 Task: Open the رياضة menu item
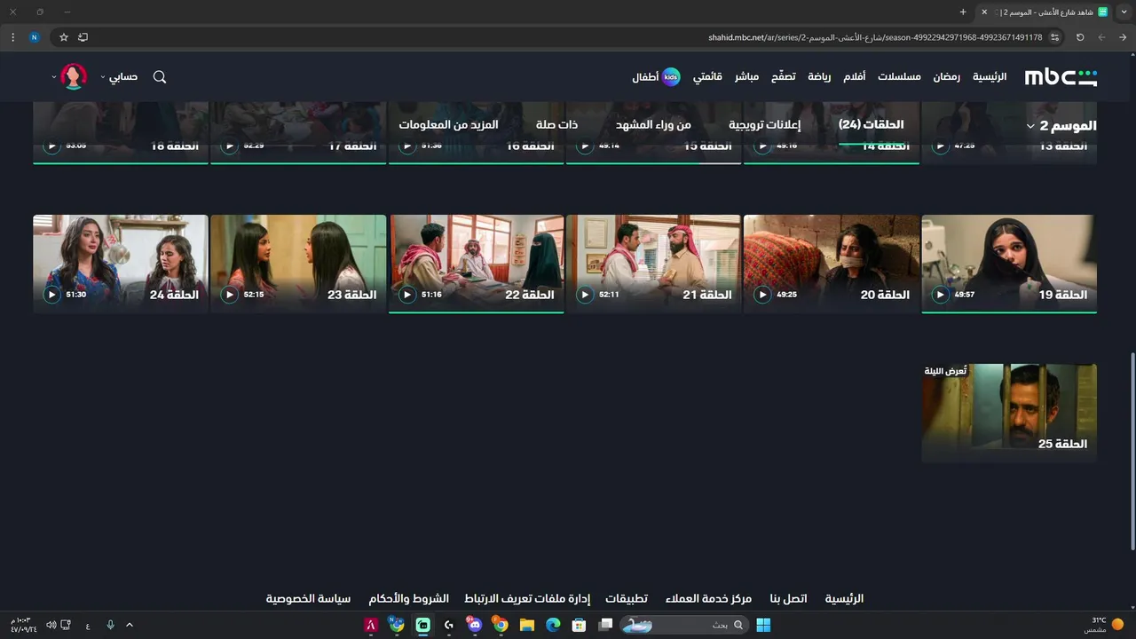point(819,77)
